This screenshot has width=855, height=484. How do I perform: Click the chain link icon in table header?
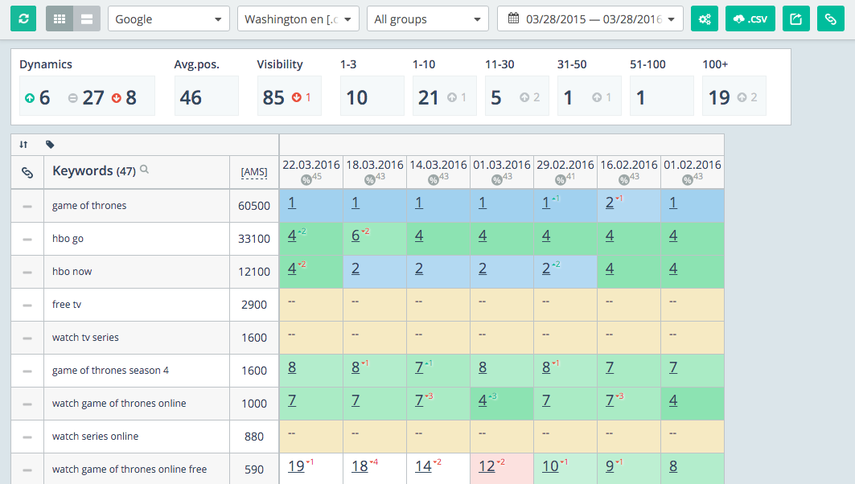(27, 172)
